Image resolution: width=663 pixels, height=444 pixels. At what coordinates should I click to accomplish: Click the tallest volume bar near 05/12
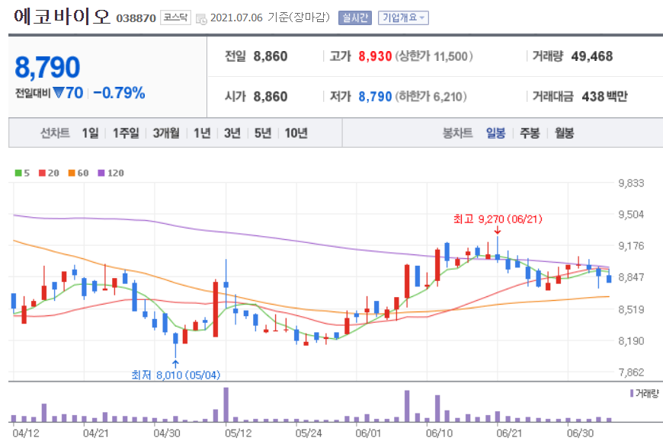coord(226,404)
